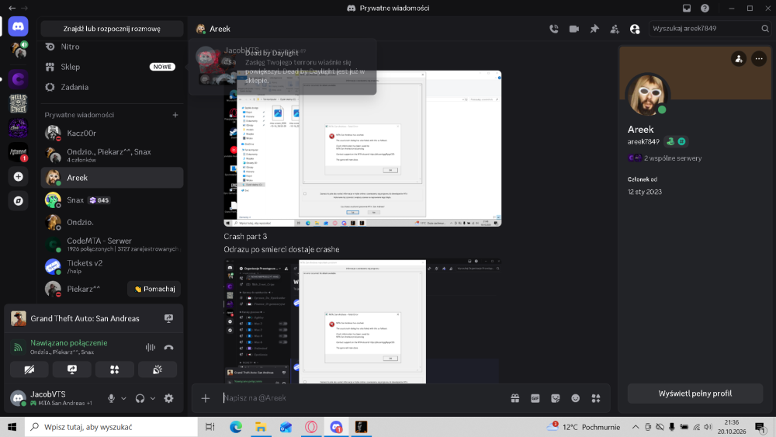Click Wyświetl pełny profil button
This screenshot has height=437, width=776.
pyautogui.click(x=695, y=394)
